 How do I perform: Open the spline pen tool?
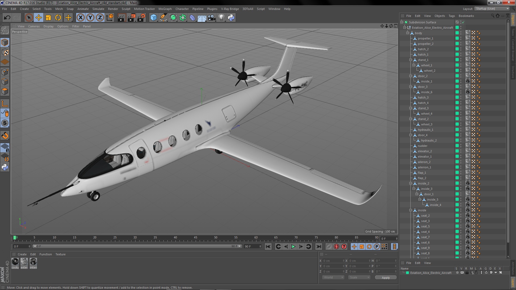click(163, 18)
